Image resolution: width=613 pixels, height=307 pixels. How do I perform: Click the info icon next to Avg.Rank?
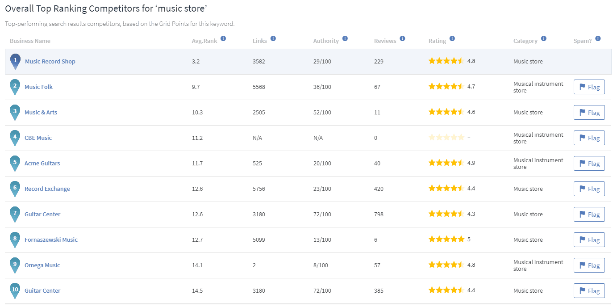[x=223, y=39]
